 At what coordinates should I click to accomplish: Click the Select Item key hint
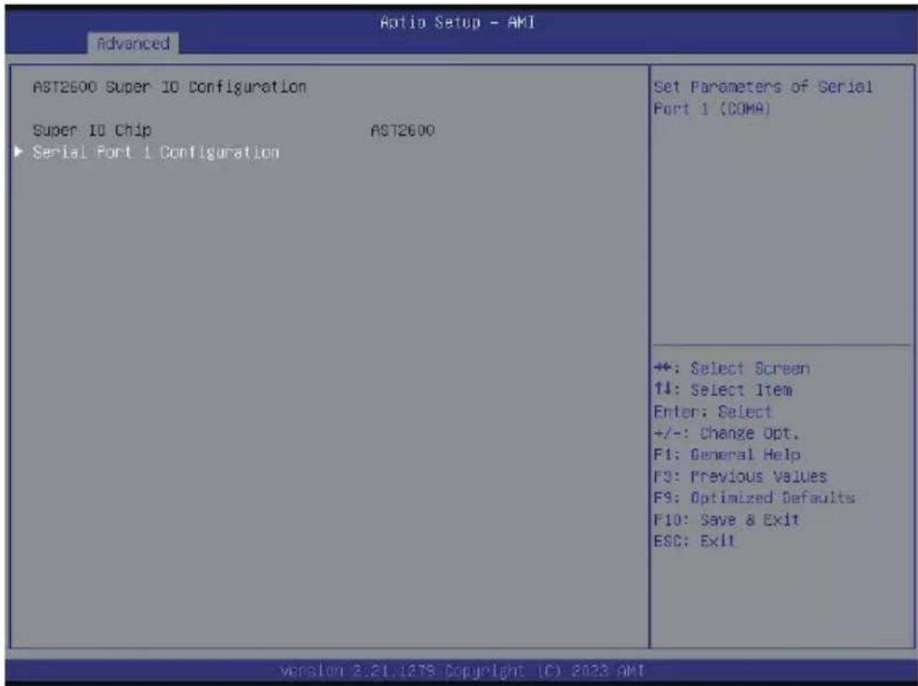tap(723, 390)
